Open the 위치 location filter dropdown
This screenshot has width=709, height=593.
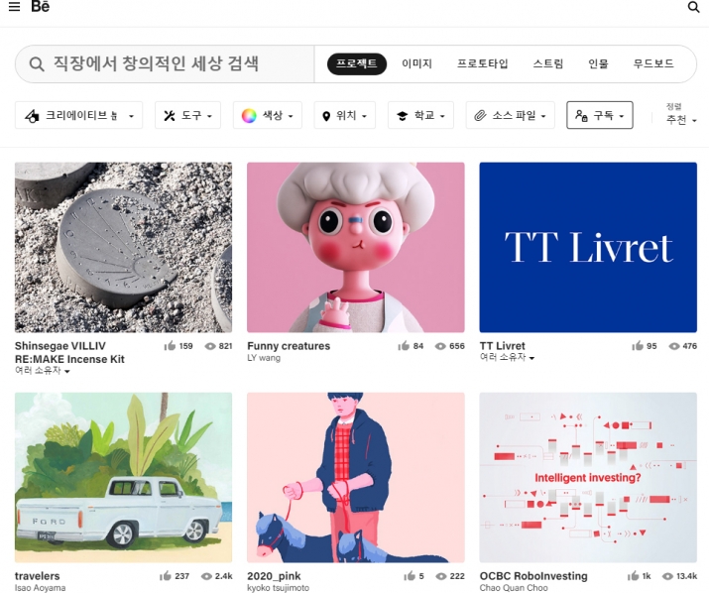coord(344,115)
